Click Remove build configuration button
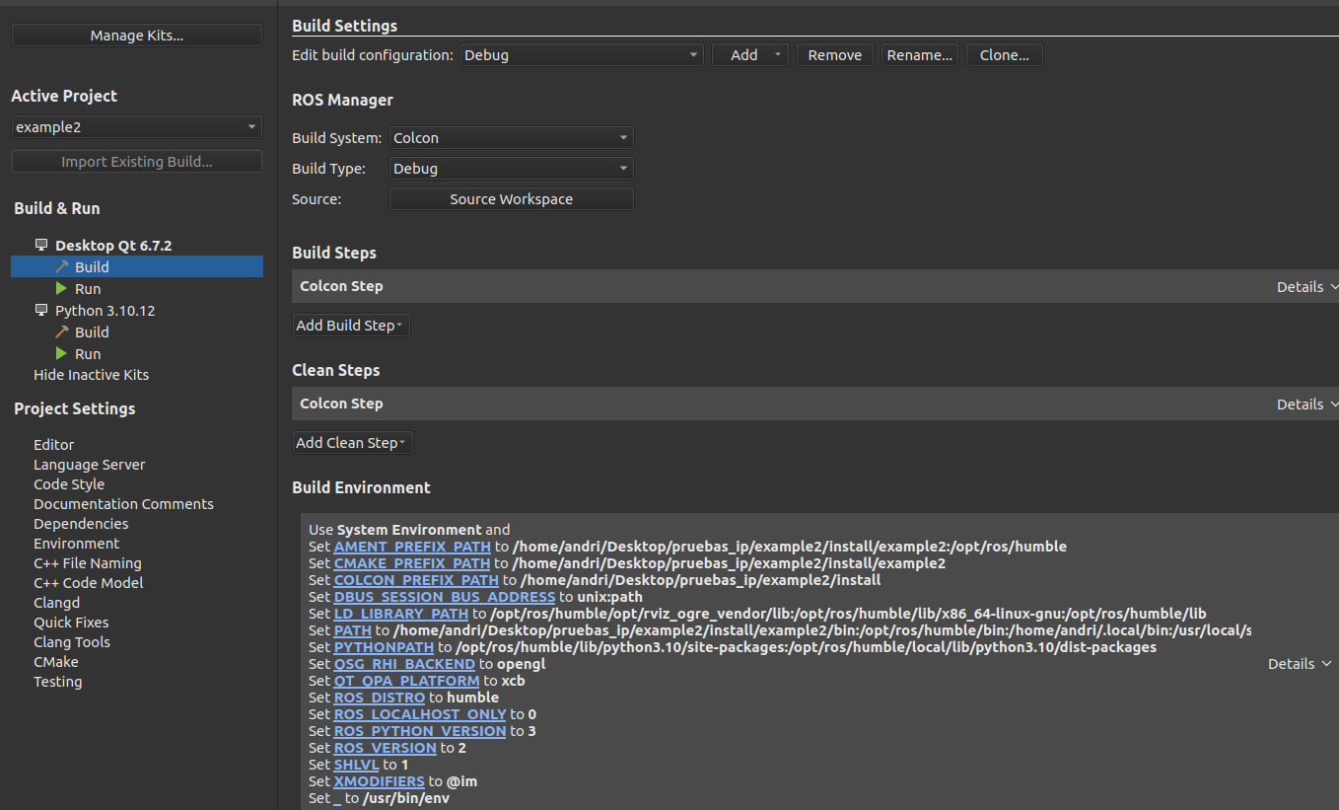This screenshot has width=1339, height=810. tap(835, 55)
